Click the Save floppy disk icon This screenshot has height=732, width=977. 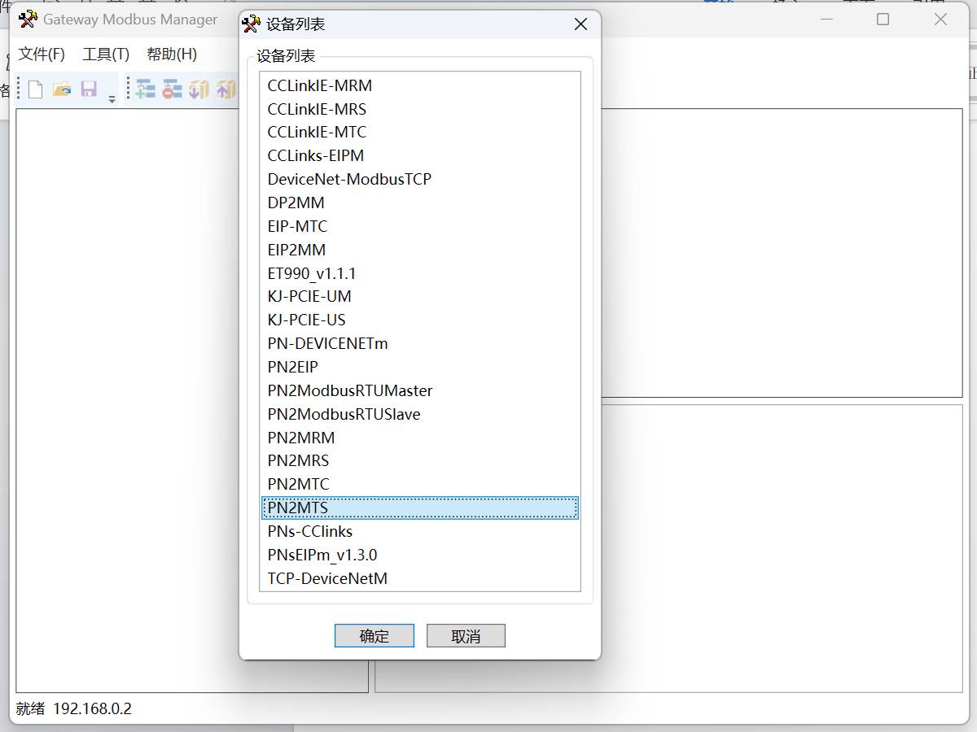pos(89,89)
